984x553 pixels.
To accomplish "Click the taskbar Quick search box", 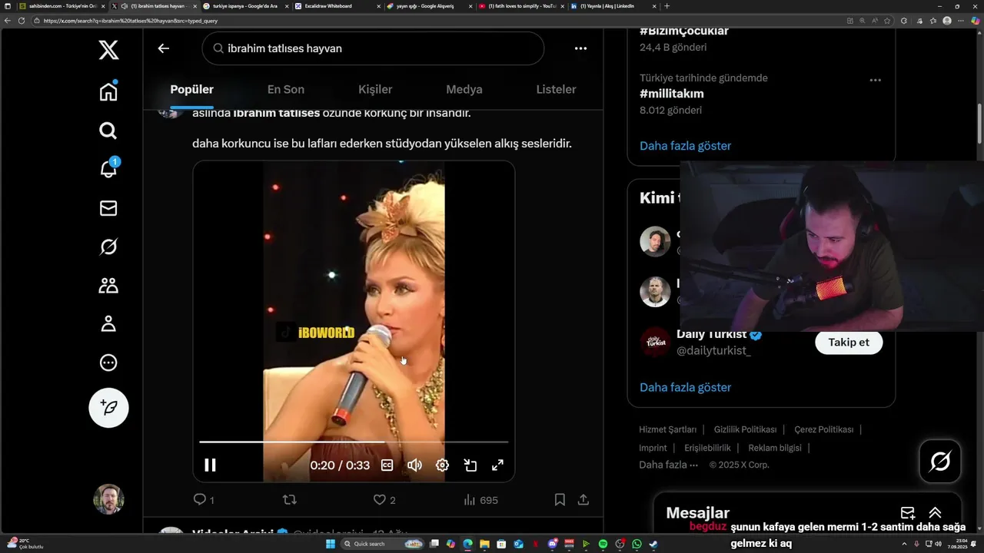I will [382, 544].
